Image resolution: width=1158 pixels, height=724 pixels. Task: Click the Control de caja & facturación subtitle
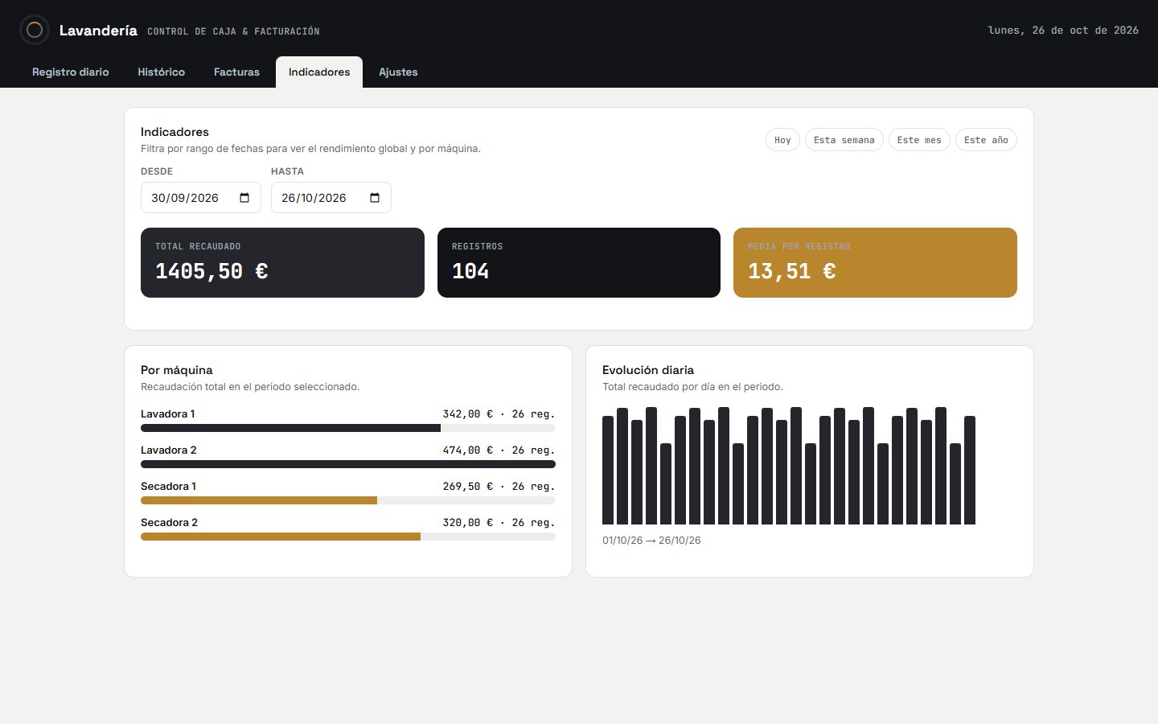(233, 31)
